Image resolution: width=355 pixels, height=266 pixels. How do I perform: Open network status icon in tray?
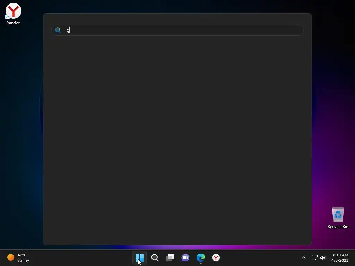(x=314, y=258)
